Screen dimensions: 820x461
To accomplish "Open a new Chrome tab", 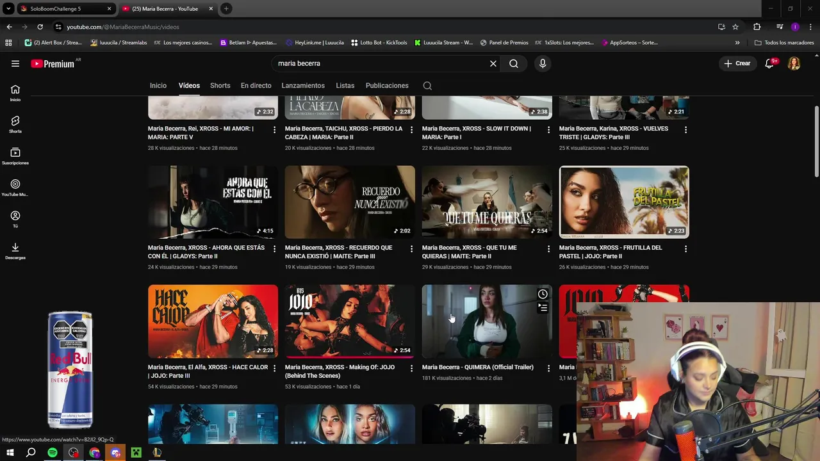I will pos(226,9).
